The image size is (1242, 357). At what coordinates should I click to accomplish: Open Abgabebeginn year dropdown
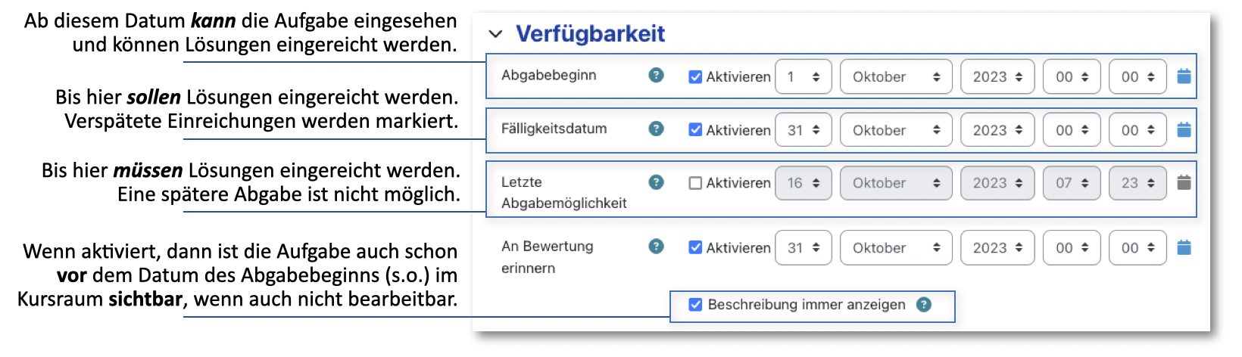tap(997, 76)
